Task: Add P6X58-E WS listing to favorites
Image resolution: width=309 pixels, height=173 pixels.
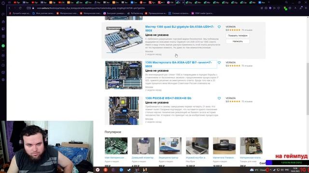Action: 219,98
